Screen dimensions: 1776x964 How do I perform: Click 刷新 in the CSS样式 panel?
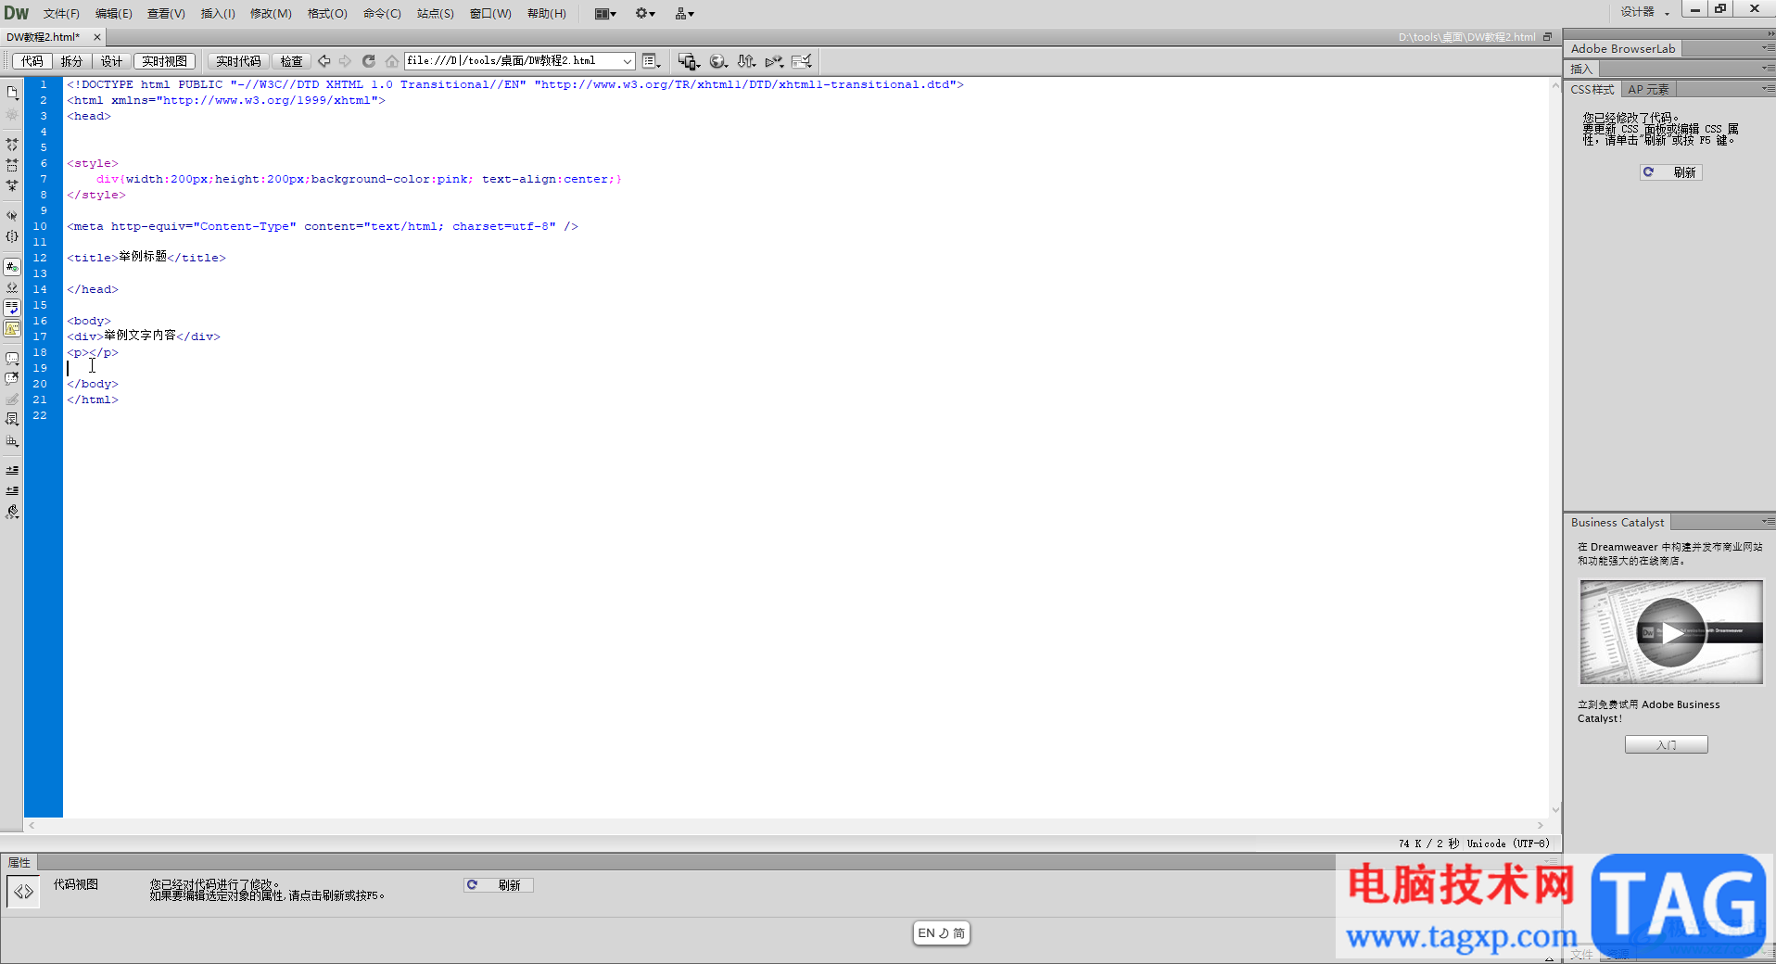coord(1670,172)
